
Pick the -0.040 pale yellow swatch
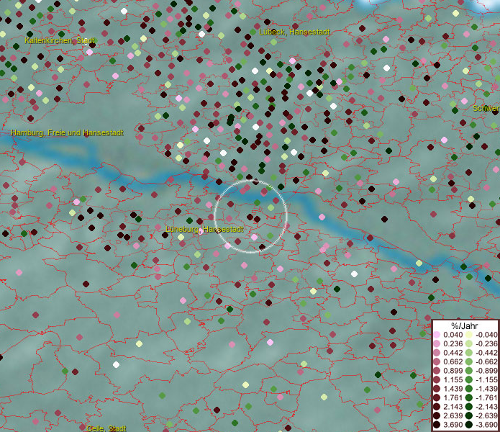click(x=469, y=335)
